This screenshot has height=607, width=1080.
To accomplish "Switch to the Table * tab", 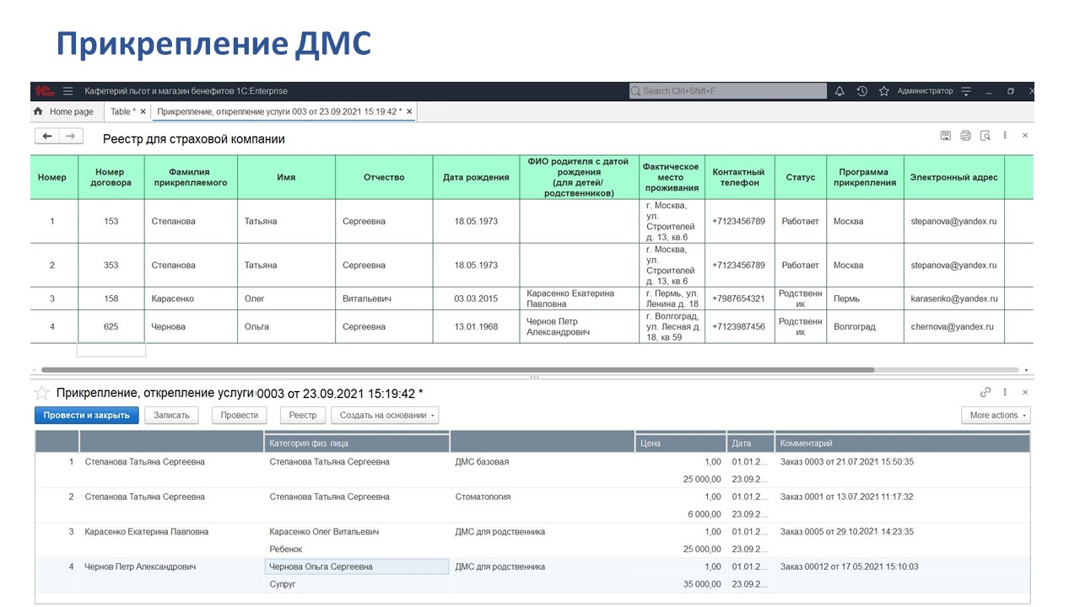I will tap(127, 111).
